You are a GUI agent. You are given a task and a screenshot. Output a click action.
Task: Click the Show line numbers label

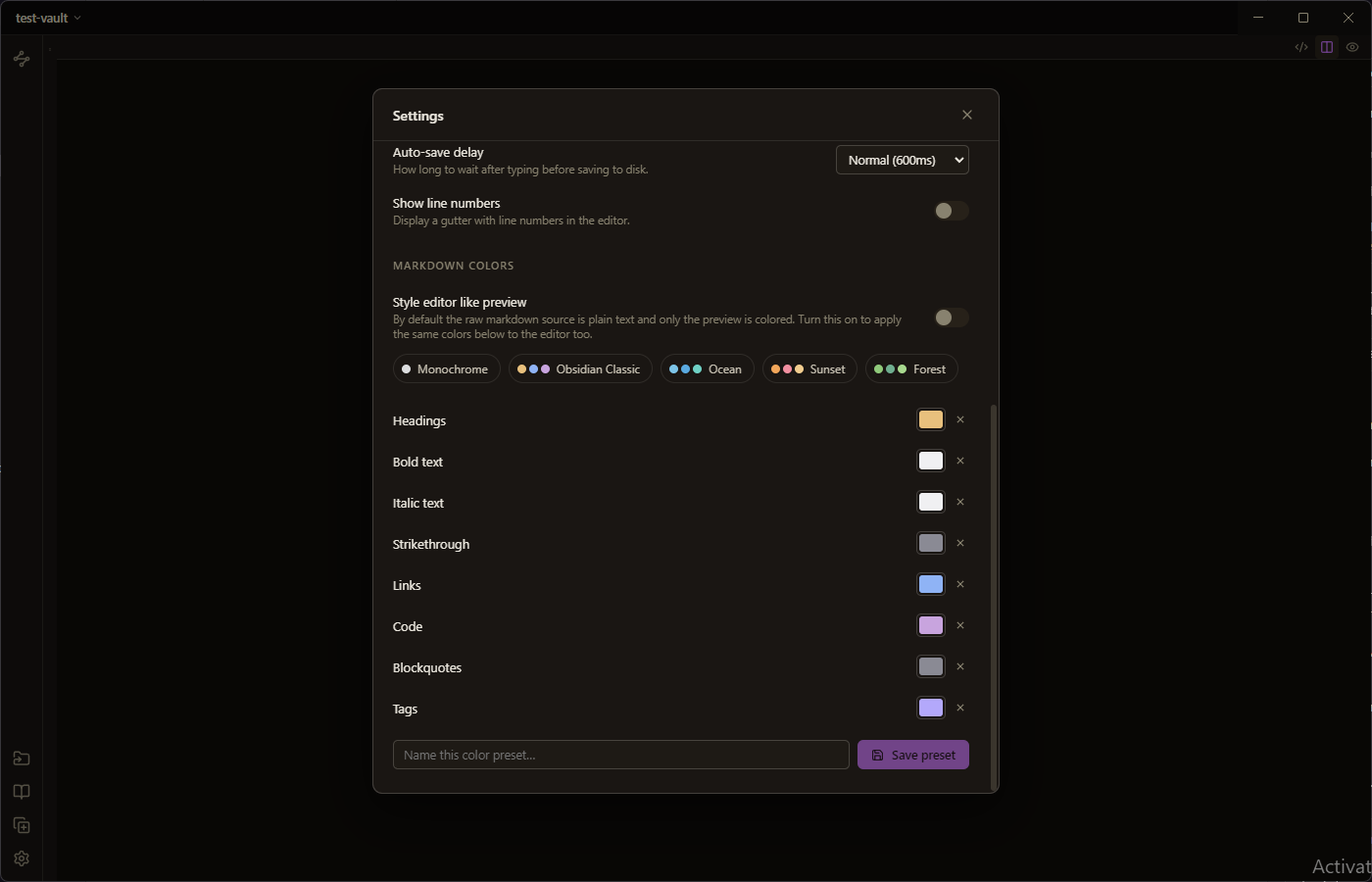(447, 203)
